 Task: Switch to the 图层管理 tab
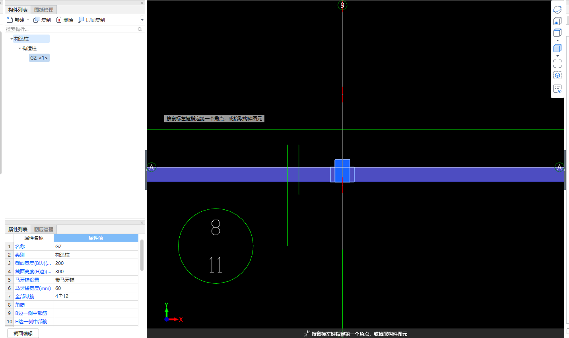(x=44, y=229)
